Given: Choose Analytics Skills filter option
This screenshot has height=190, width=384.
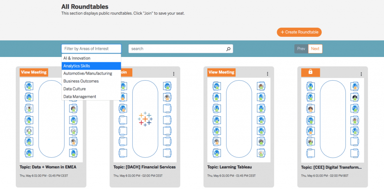Looking at the screenshot, I should coord(77,66).
